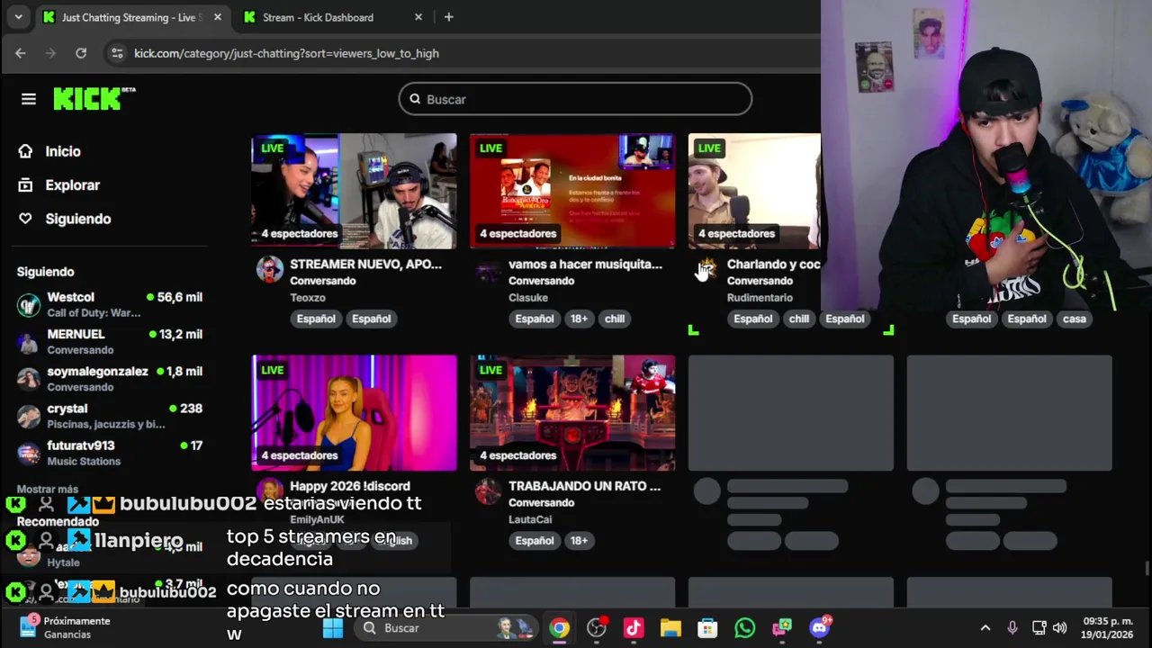Open soymalegonzalez's followed channel
Viewport: 1152px width, 648px height.
[110, 378]
